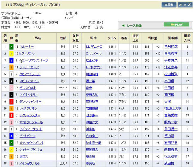Open horse link タガノエトワール
This screenshot has height=168, width=194.
tap(30, 74)
